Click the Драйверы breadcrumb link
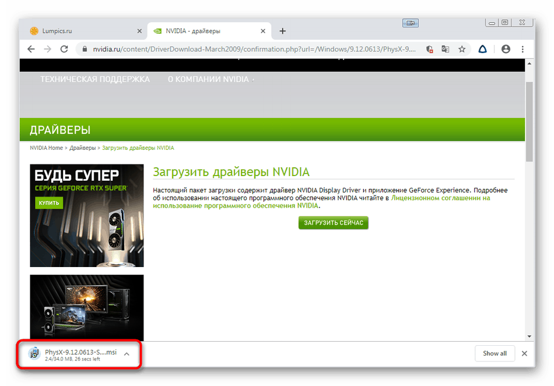 click(x=83, y=148)
